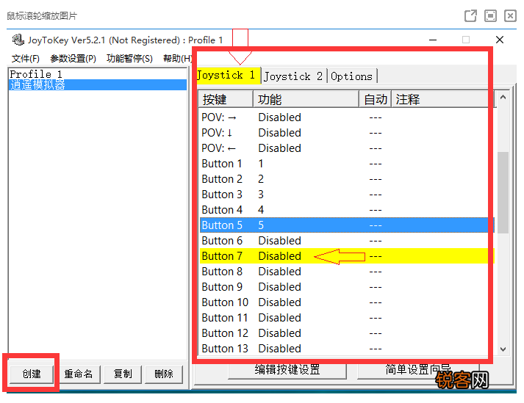The height and width of the screenshot is (403, 524).
Task: Open the 参数设置(P) menu
Action: pos(73,59)
